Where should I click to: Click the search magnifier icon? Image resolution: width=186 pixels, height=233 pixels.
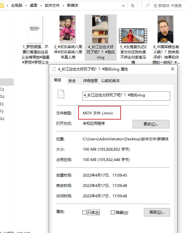pyautogui.click(x=148, y=5)
